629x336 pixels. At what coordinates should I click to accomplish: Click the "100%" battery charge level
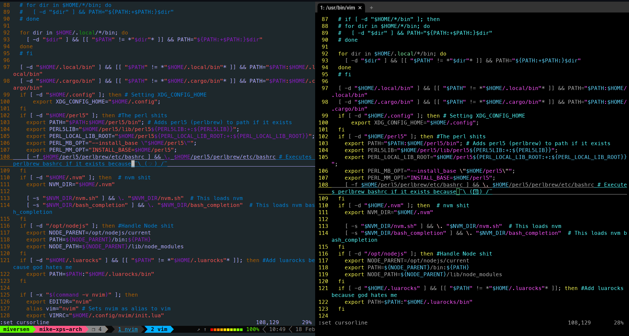[x=252, y=329]
